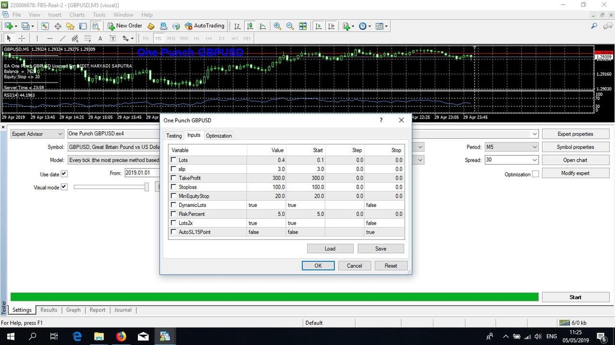Zoom out on chart icon
This screenshot has width=615, height=345.
tap(290, 26)
